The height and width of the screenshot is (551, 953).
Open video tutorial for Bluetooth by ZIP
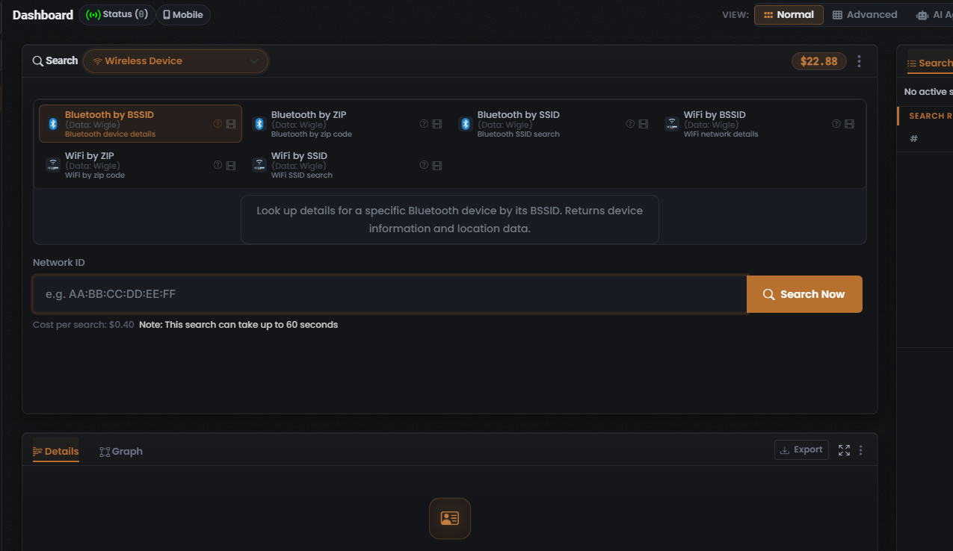coord(437,124)
